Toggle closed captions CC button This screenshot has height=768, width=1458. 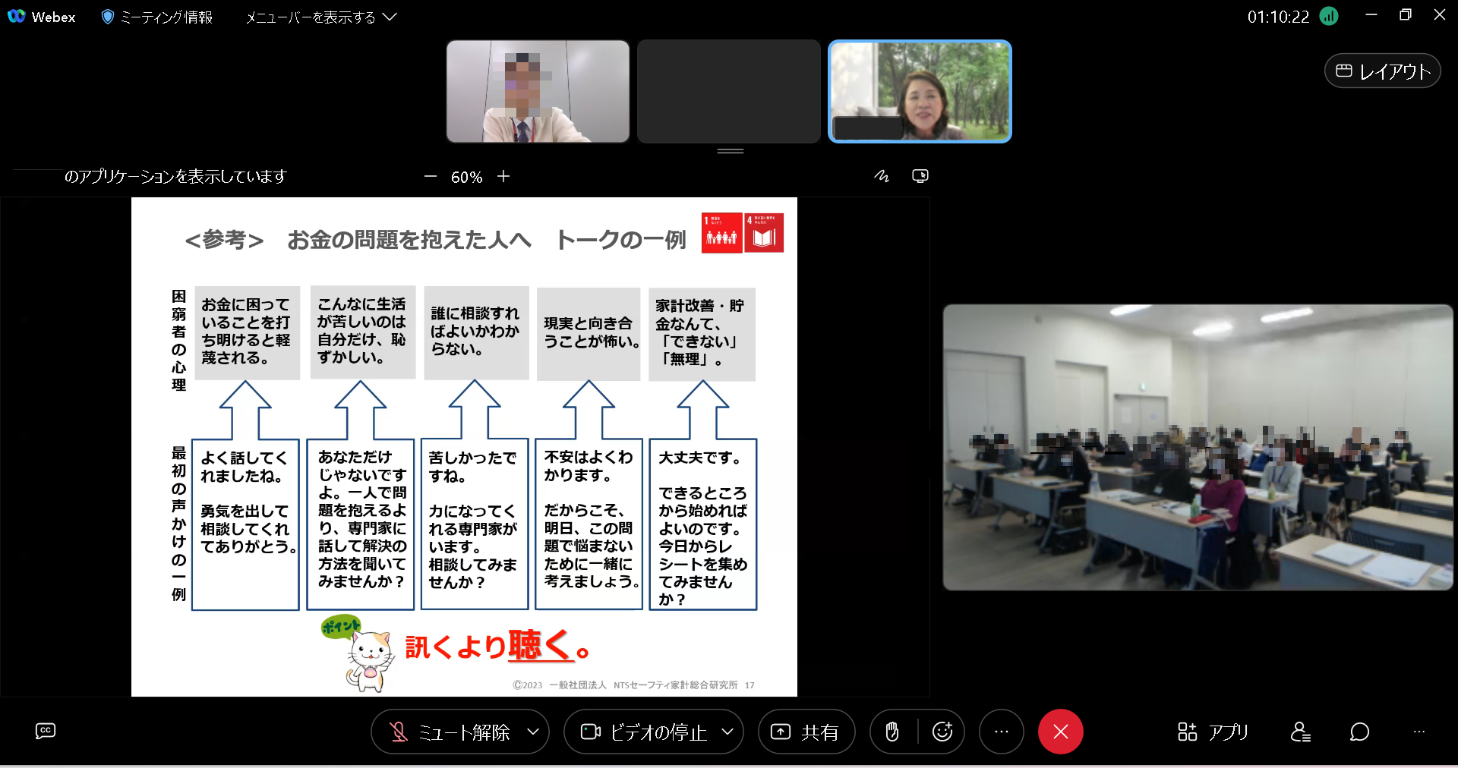click(x=46, y=731)
